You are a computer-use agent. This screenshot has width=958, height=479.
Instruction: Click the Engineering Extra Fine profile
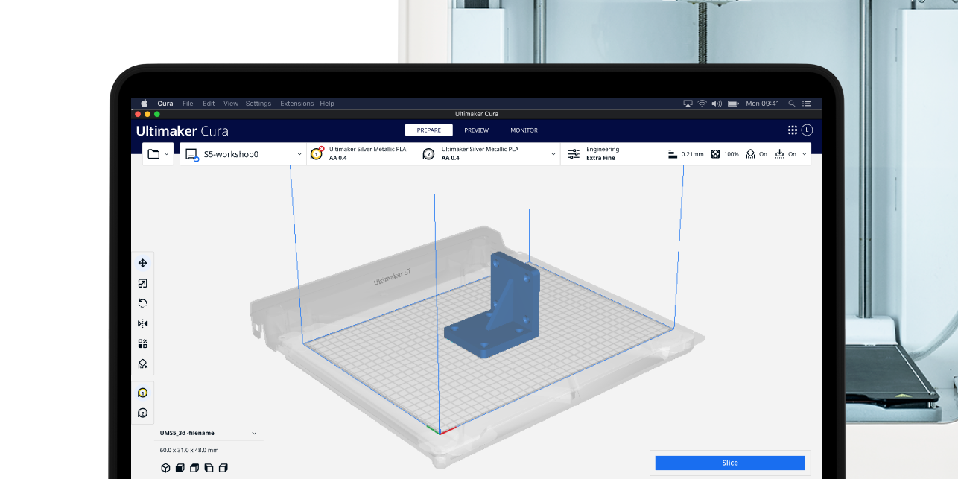[603, 154]
